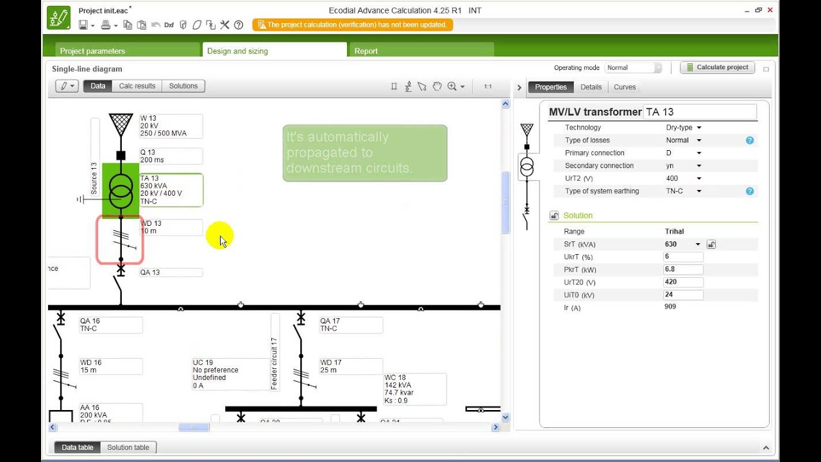The height and width of the screenshot is (462, 821).
Task: Open the Print dropdown arrow
Action: click(116, 26)
